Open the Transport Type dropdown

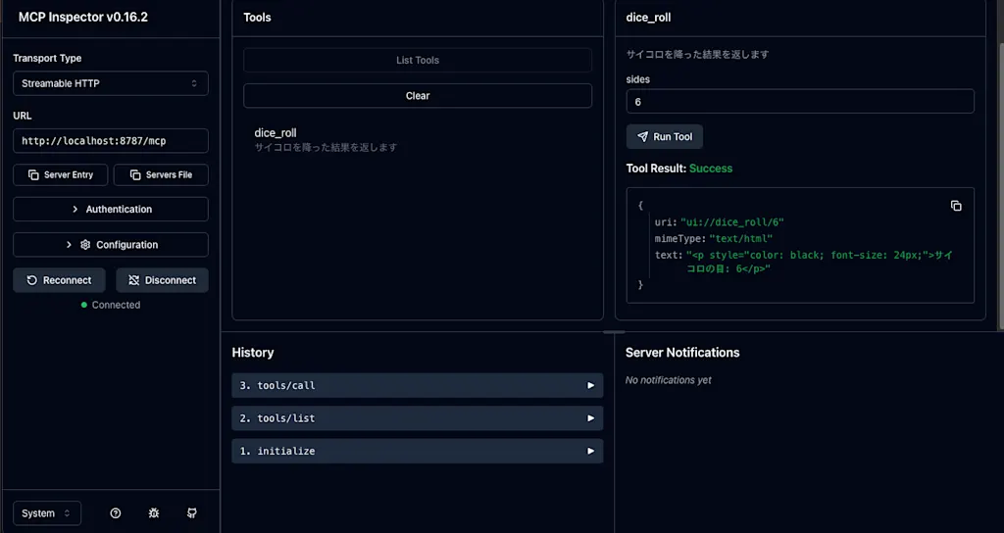pyautogui.click(x=111, y=83)
